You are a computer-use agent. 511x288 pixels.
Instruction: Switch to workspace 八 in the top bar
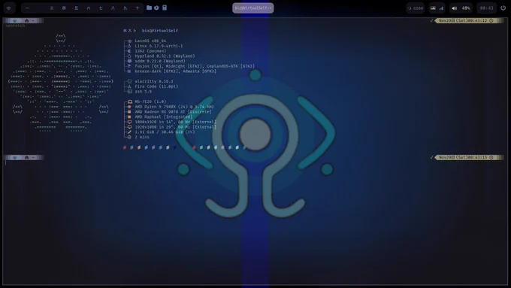pyautogui.click(x=113, y=8)
